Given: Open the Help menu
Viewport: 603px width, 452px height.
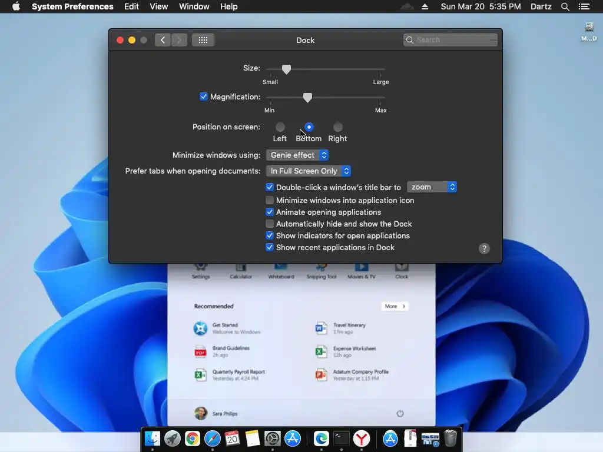Looking at the screenshot, I should tap(229, 6).
